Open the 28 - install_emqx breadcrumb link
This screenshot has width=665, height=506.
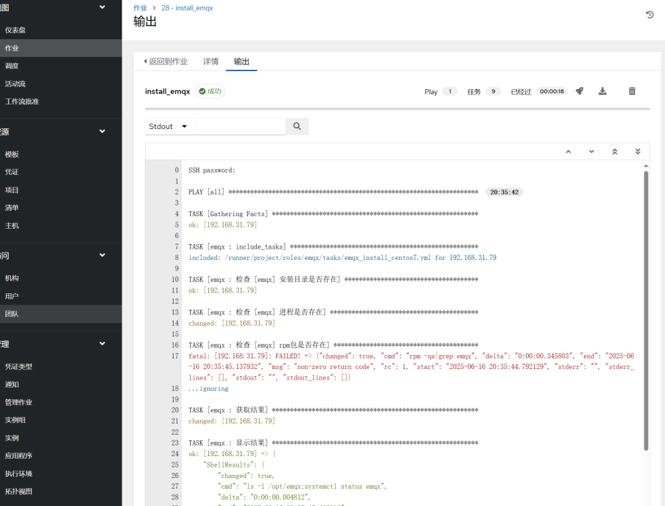point(187,8)
